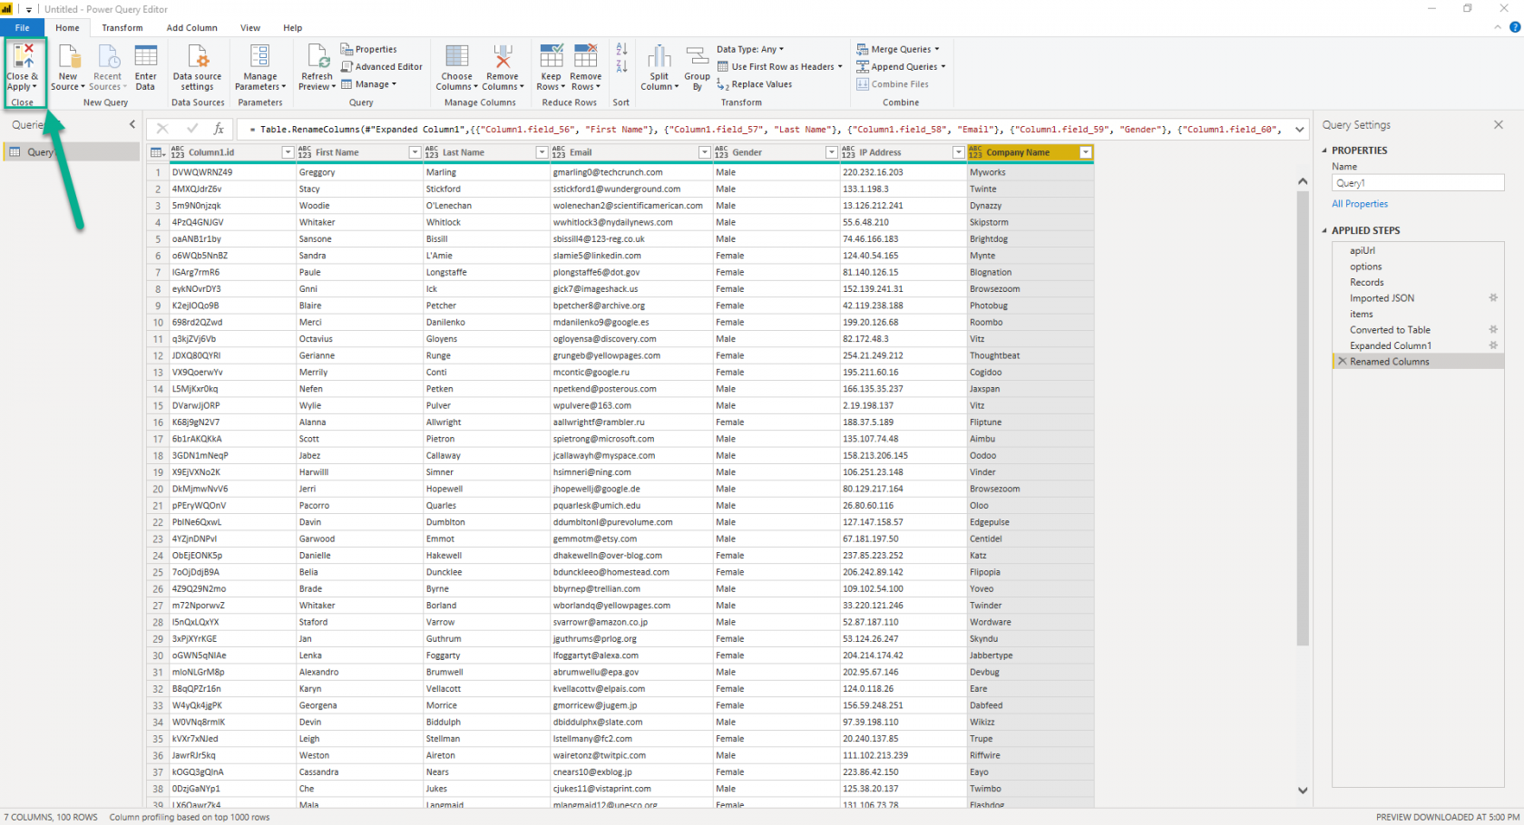Click the Refresh Preview icon
This screenshot has width=1524, height=825.
pyautogui.click(x=317, y=56)
